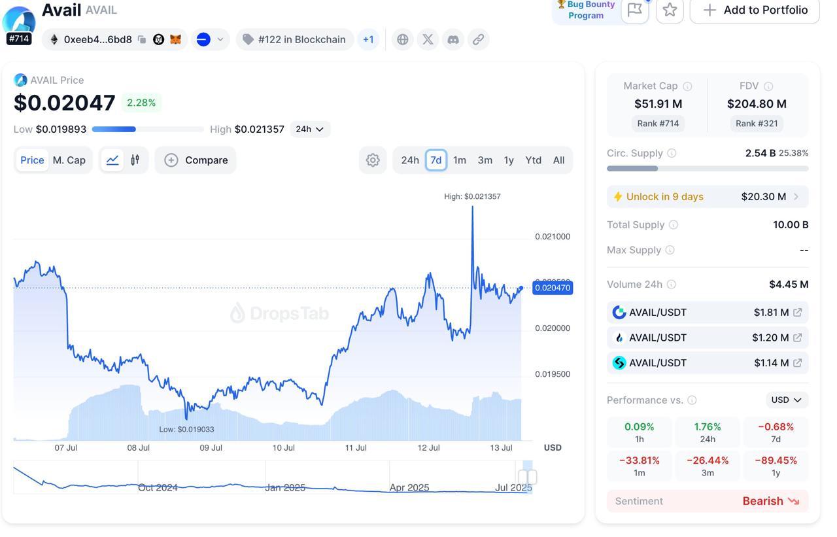Click the Compare button

click(196, 160)
